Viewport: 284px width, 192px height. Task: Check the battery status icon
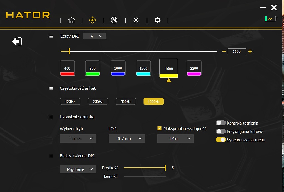point(270,18)
